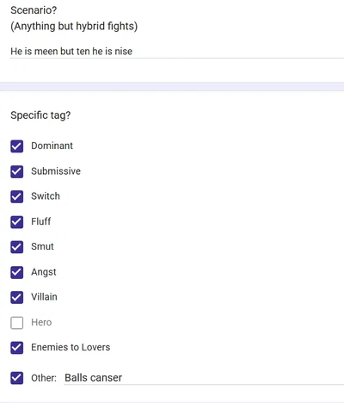
Task: Toggle the Angst checkbox off
Action: coord(17,272)
